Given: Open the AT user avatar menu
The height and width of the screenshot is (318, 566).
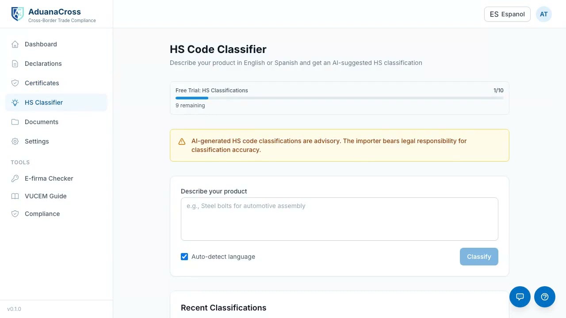Looking at the screenshot, I should (544, 14).
